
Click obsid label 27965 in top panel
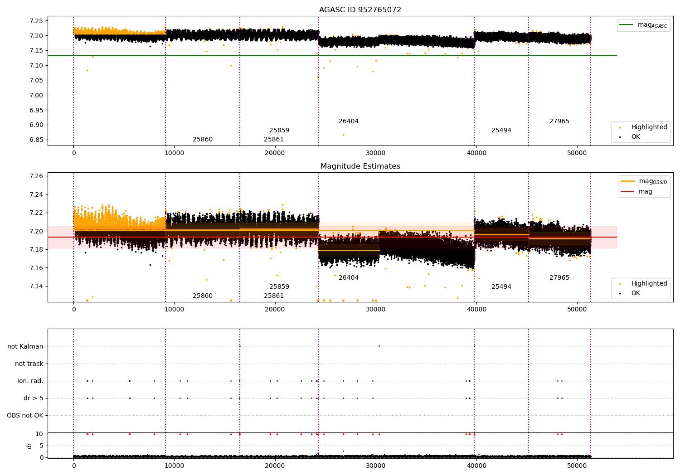[559, 121]
